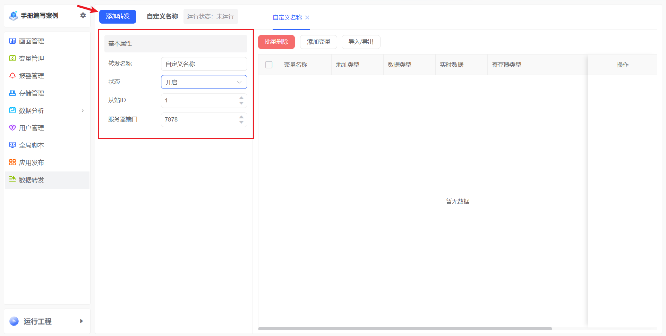This screenshot has height=336, width=666.
Task: Open 画面管理 via its sidebar icon
Action: (12, 41)
